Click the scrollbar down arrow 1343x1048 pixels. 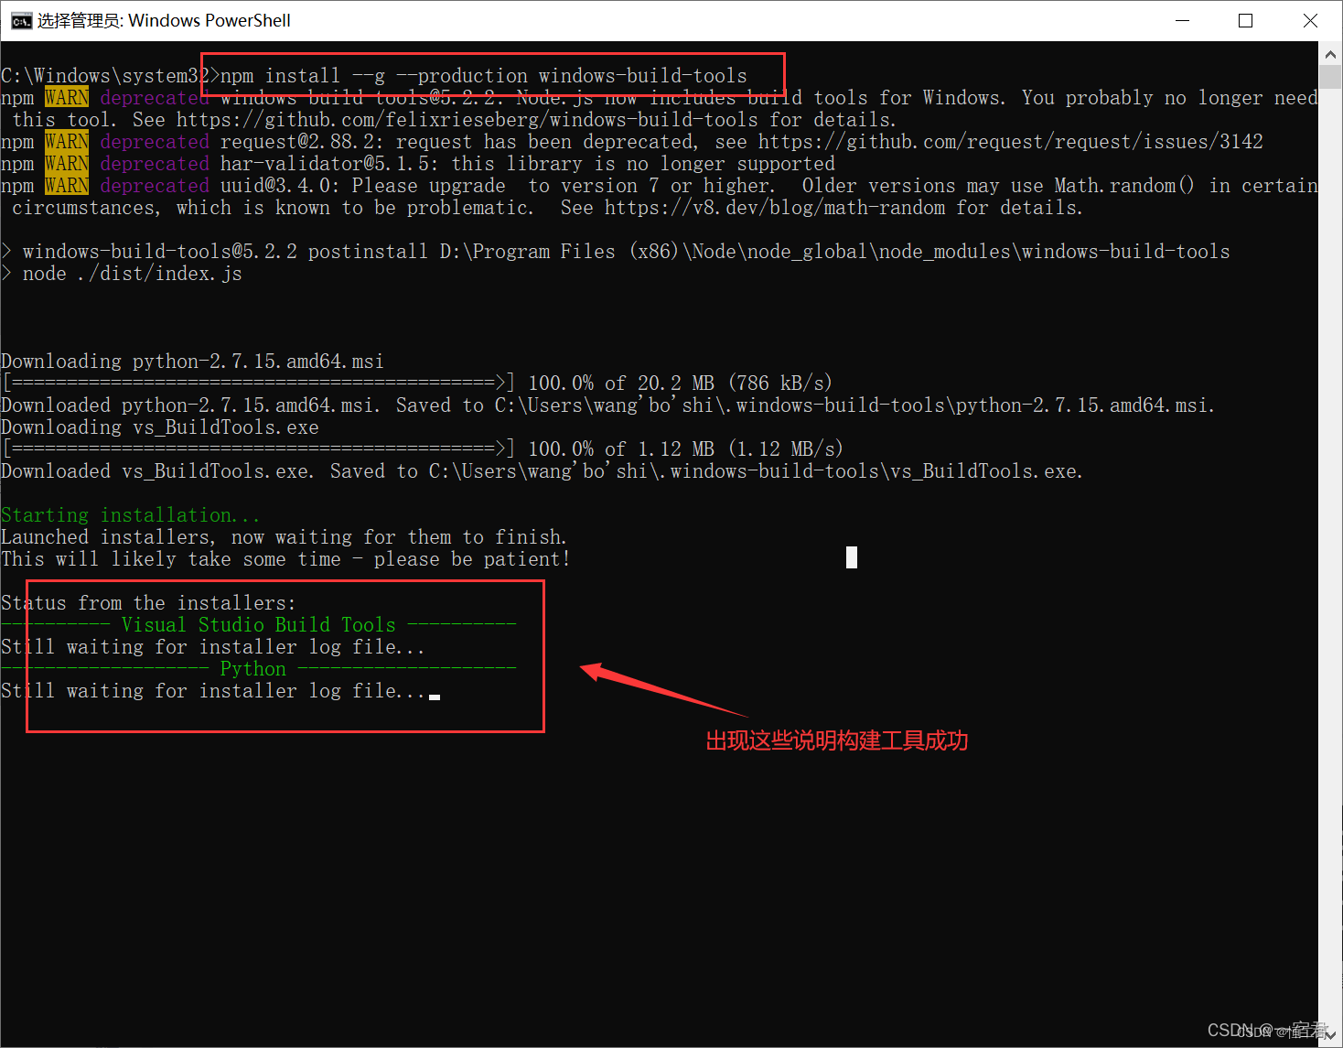tap(1330, 1035)
